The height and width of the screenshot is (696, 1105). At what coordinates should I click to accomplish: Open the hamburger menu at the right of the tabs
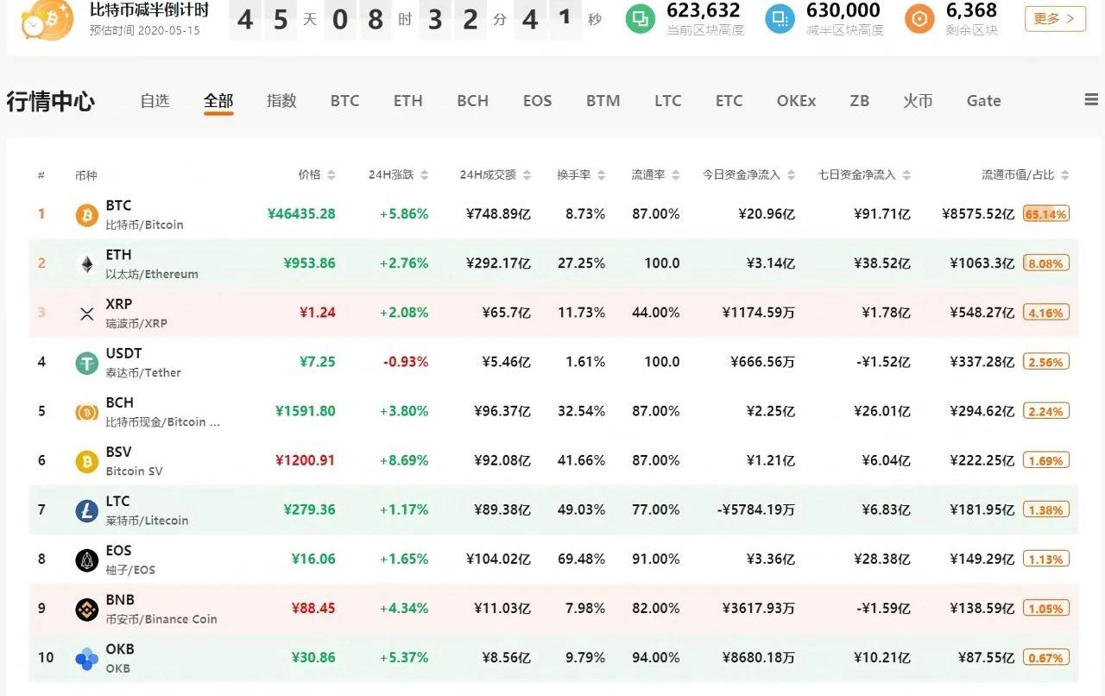[x=1091, y=100]
